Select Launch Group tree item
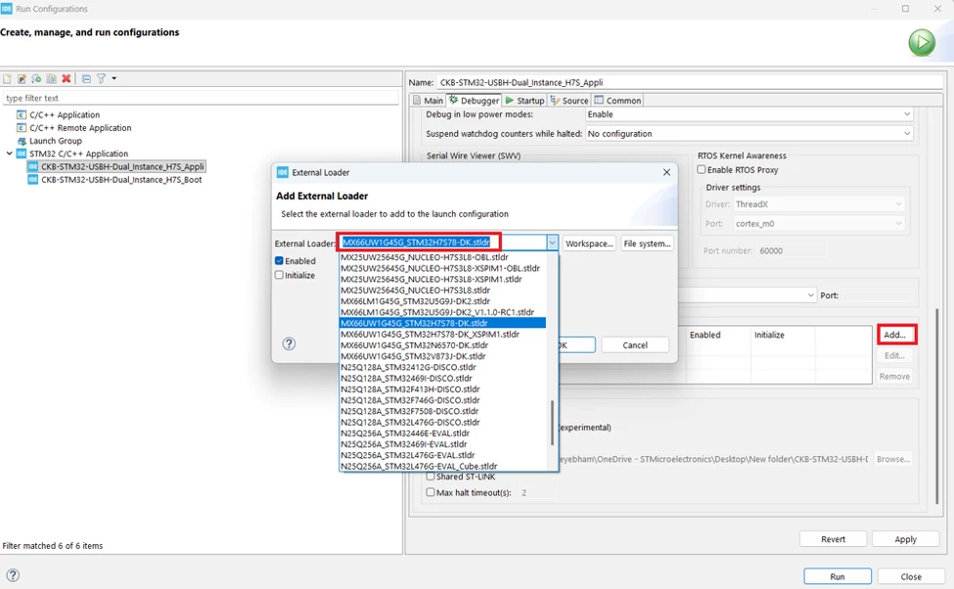 click(56, 141)
